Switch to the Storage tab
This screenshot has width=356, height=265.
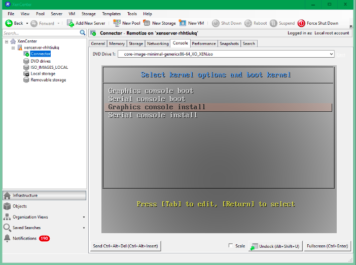(x=136, y=43)
